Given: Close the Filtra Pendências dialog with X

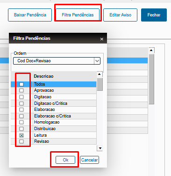Looking at the screenshot, I should tap(102, 39).
